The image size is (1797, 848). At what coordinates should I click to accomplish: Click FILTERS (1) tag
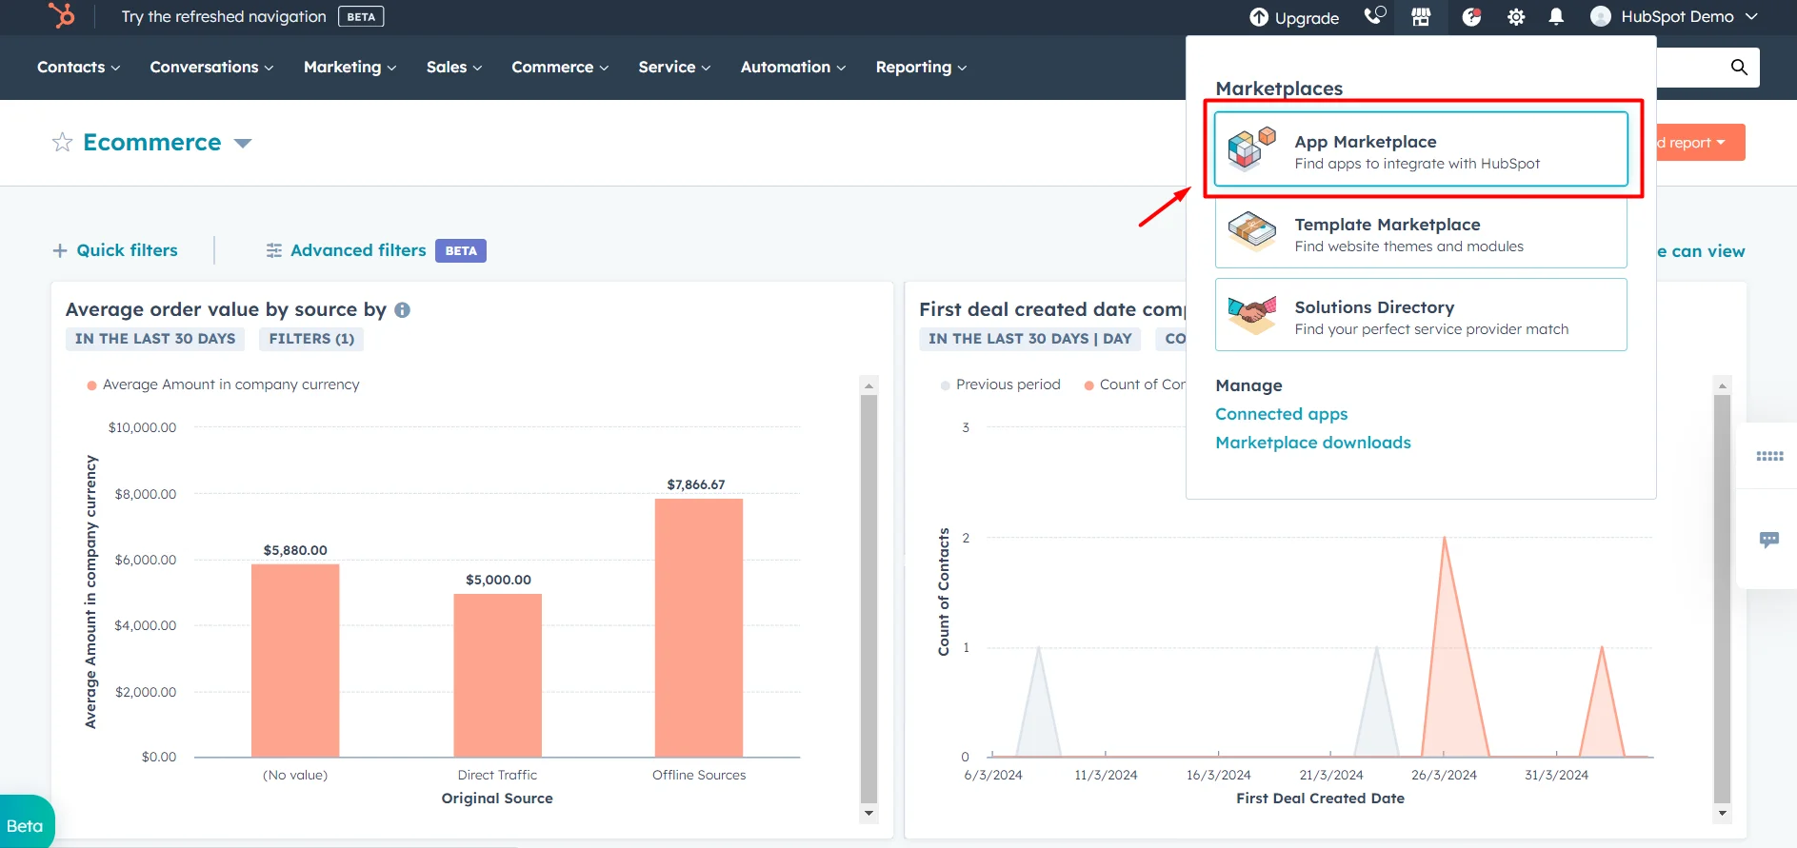[x=311, y=339]
